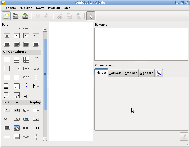This screenshot has width=190, height=147.
Task: Save project using the green arrow icon
Action: (25, 16)
